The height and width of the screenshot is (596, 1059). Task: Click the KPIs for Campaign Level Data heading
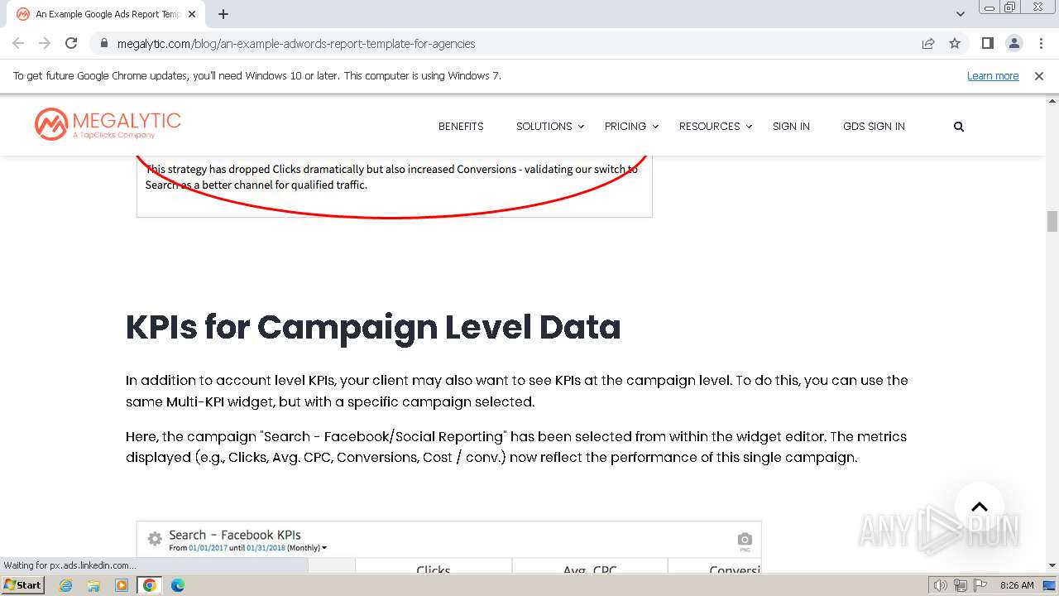(x=373, y=327)
